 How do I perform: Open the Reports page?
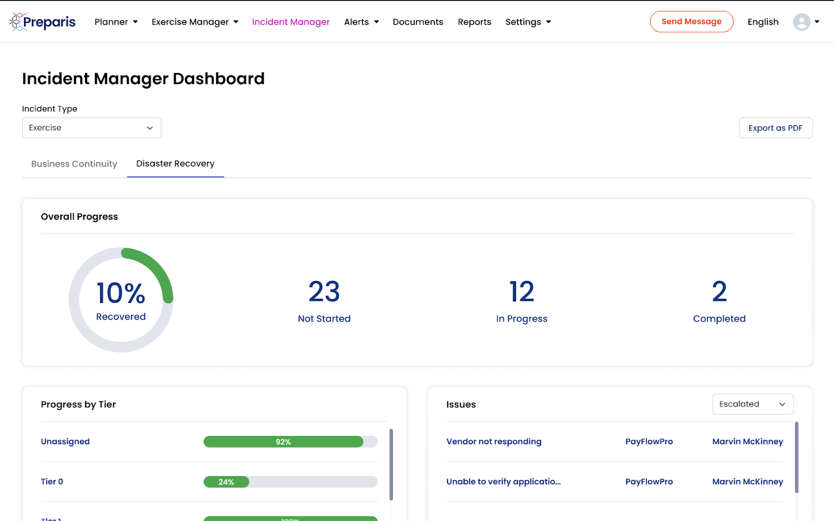474,22
